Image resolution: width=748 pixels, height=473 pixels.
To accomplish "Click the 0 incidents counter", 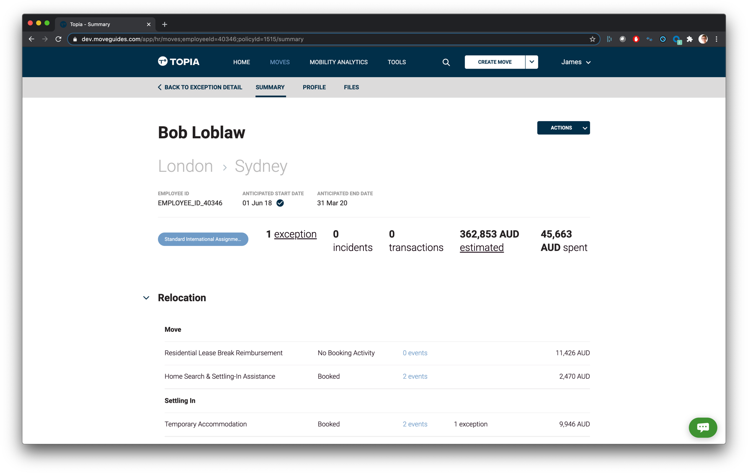I will point(353,241).
